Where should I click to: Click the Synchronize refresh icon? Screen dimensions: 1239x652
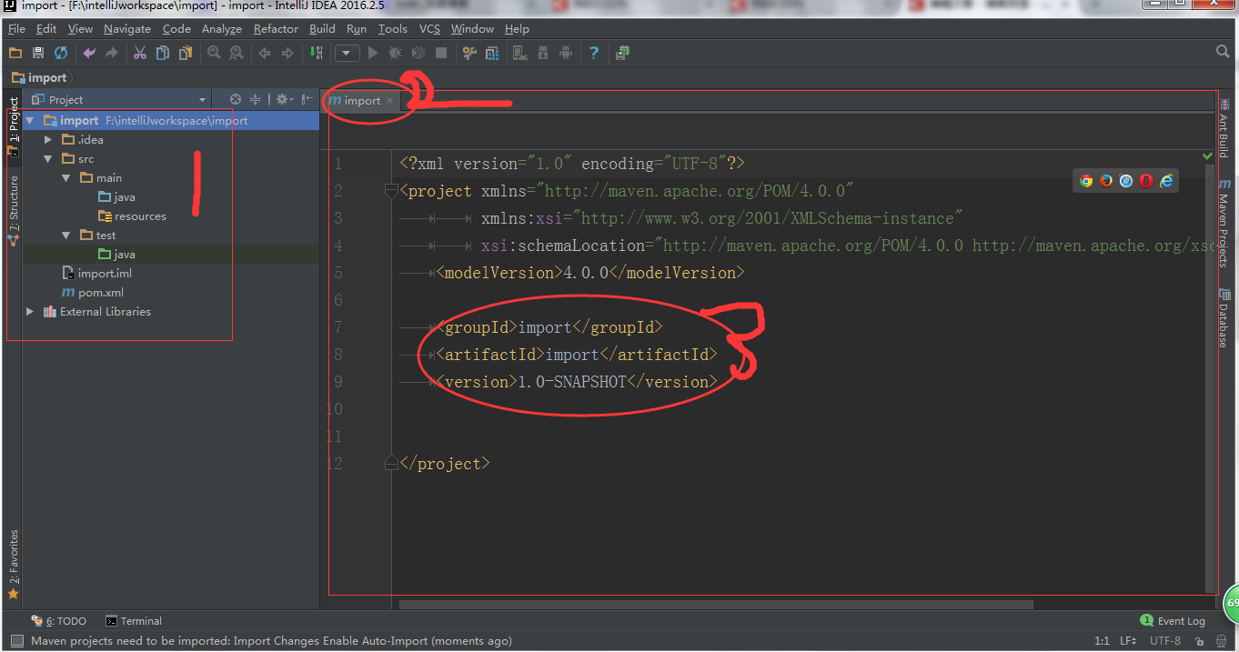(x=61, y=54)
